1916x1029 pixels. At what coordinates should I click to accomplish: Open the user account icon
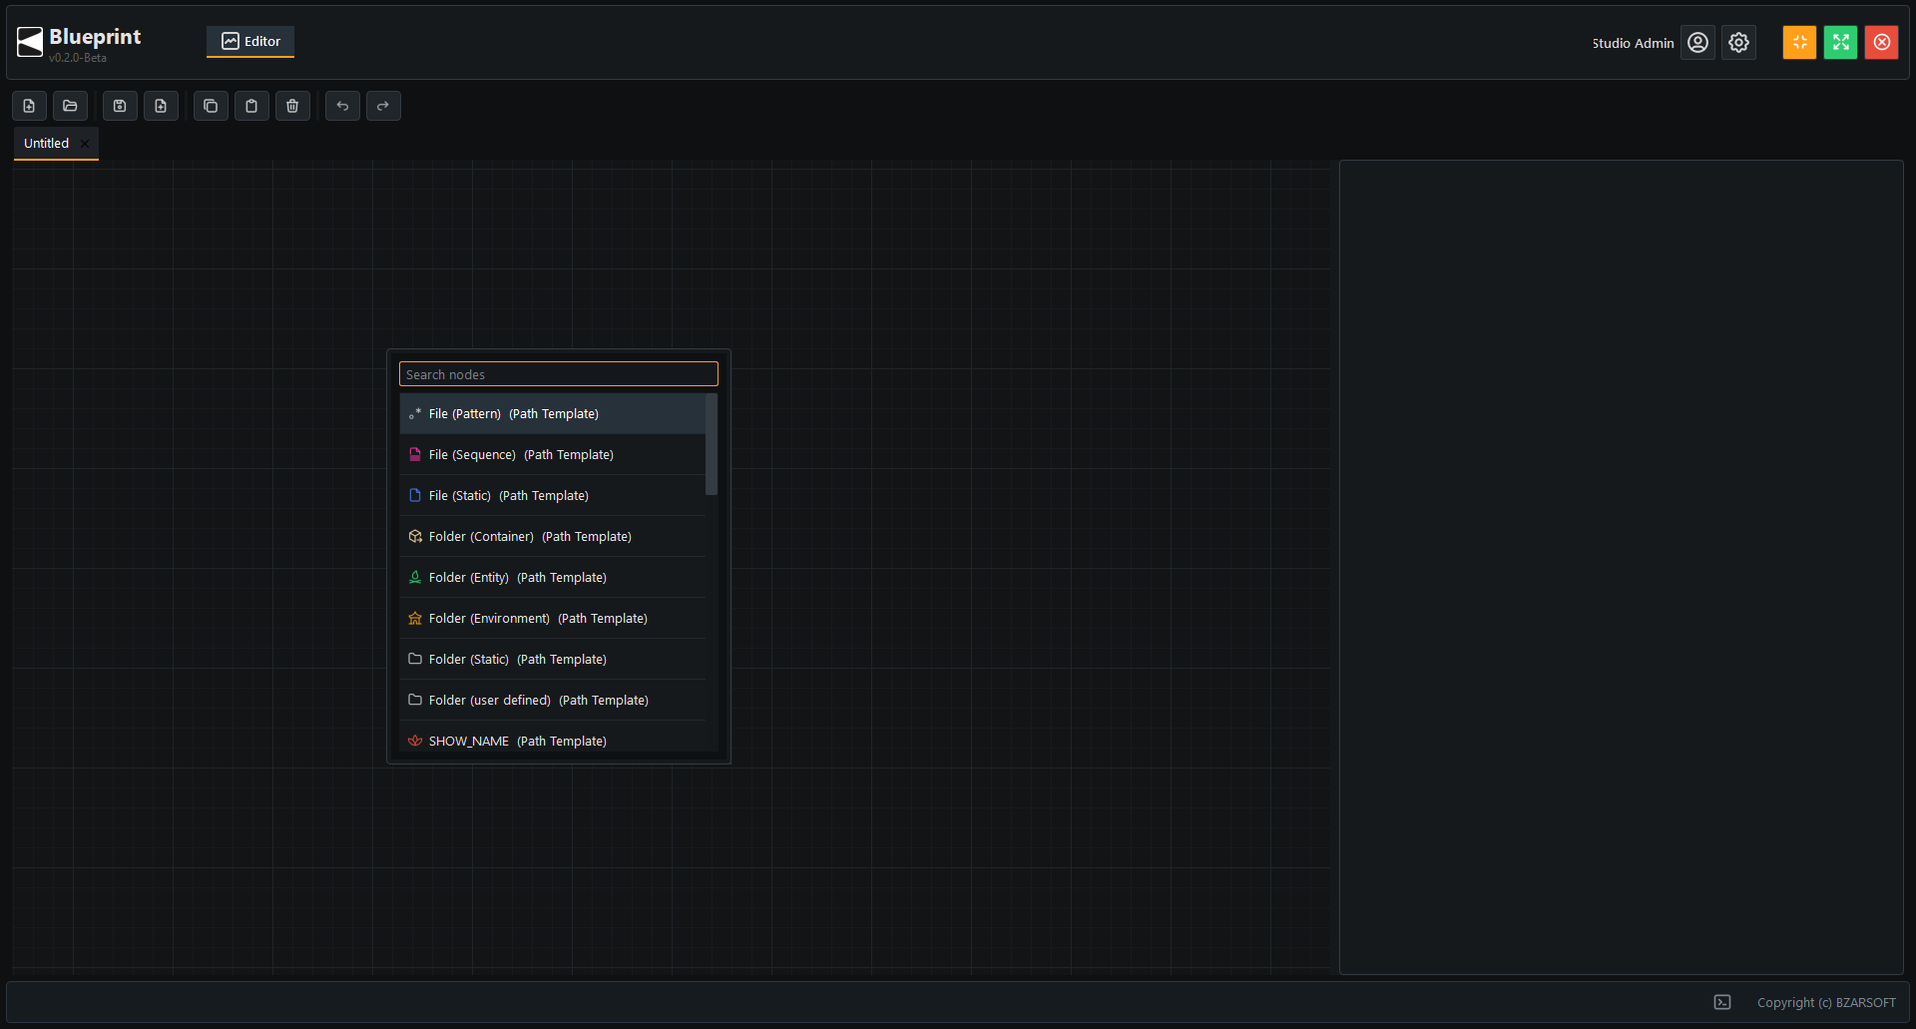click(x=1697, y=42)
